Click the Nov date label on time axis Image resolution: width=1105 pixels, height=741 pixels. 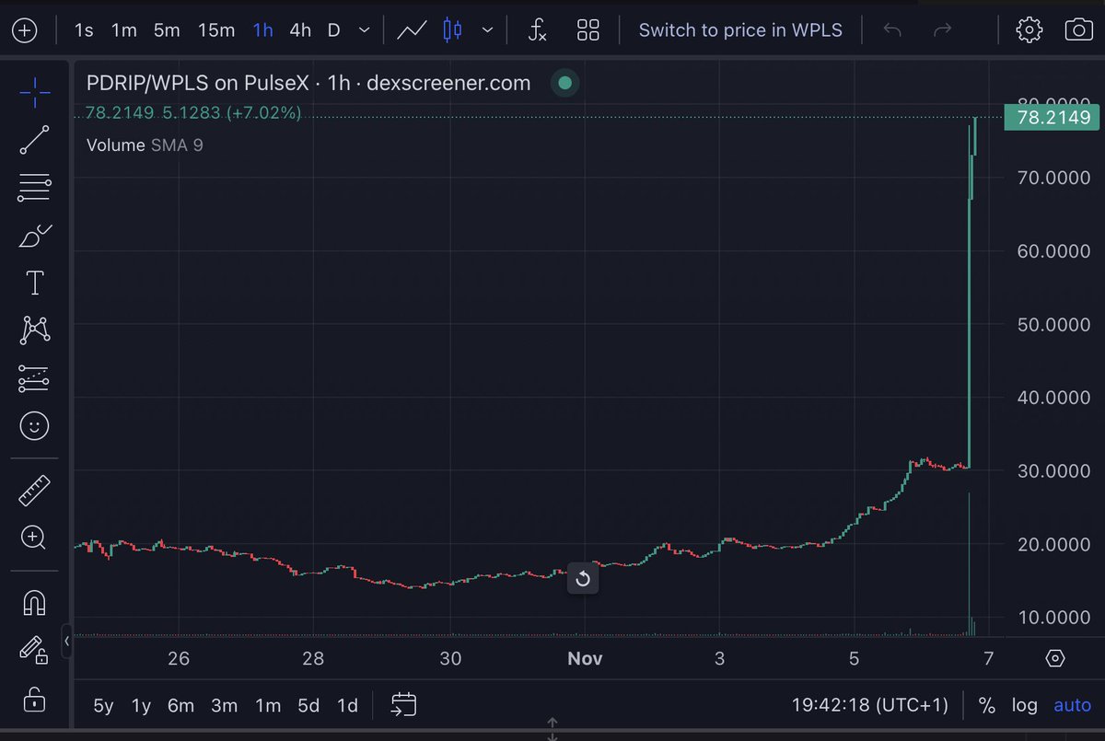click(x=585, y=658)
